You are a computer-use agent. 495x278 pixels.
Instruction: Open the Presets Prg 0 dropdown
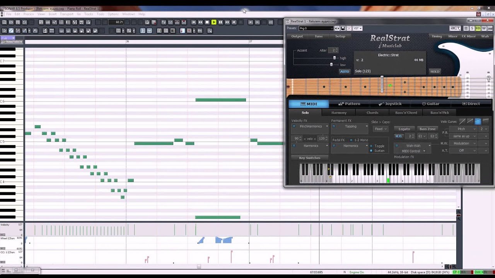[316, 28]
